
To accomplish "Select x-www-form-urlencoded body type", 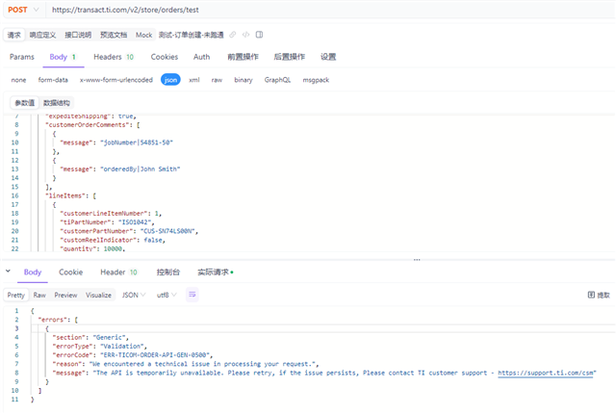I will 116,80.
